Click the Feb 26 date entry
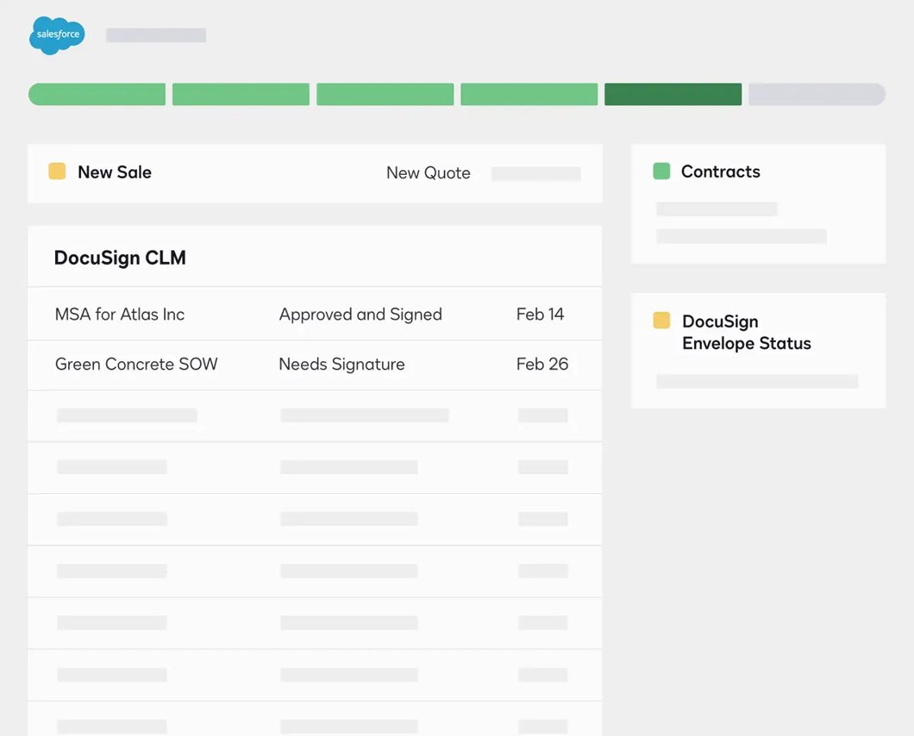 tap(542, 365)
